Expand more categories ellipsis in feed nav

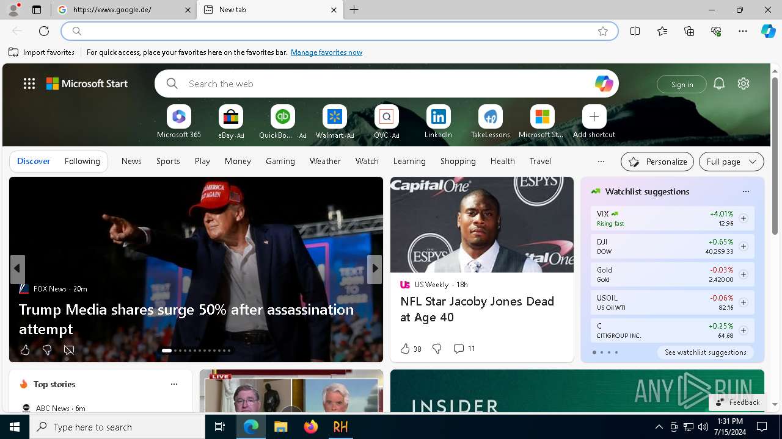601,162
